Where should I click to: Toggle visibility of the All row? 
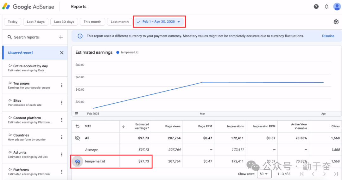click(78, 138)
